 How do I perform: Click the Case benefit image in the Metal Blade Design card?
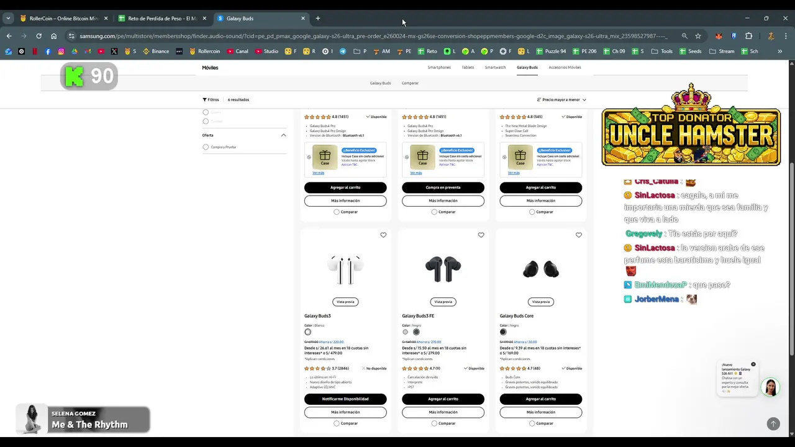[x=520, y=156]
